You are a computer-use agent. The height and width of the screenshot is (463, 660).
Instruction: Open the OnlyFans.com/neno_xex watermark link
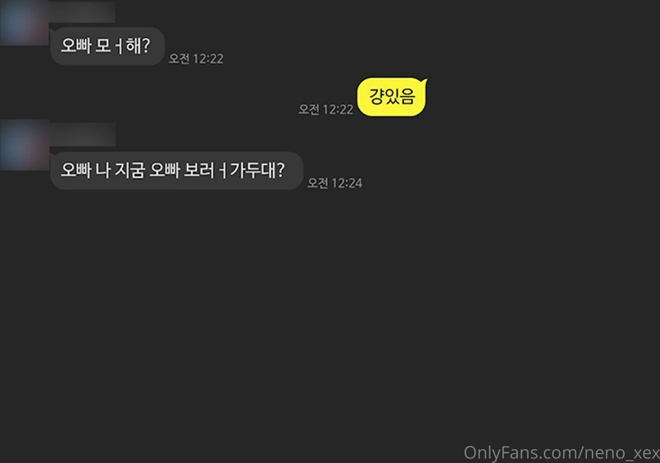[561, 452]
